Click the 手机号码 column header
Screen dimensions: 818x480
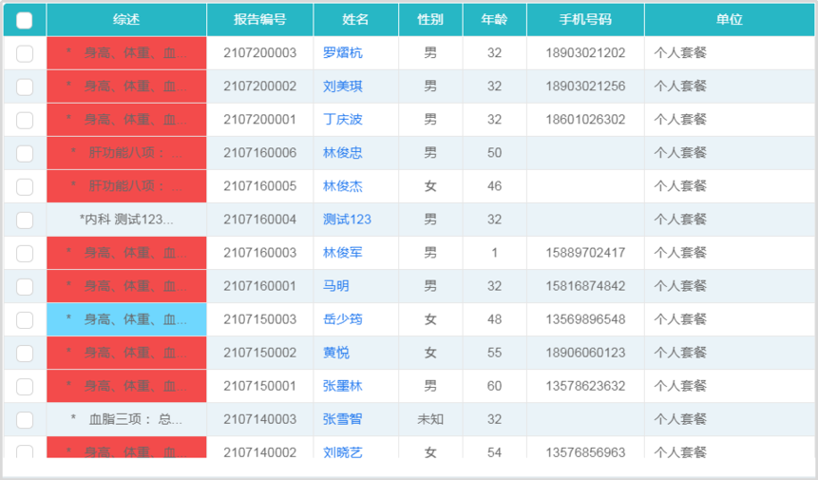pyautogui.click(x=585, y=20)
